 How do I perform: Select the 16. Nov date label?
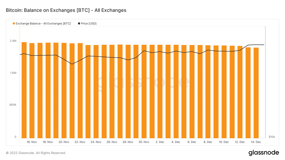[32, 142]
